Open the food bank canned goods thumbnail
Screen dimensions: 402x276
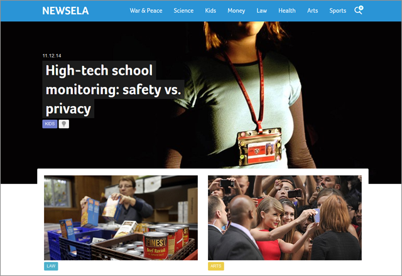121,218
